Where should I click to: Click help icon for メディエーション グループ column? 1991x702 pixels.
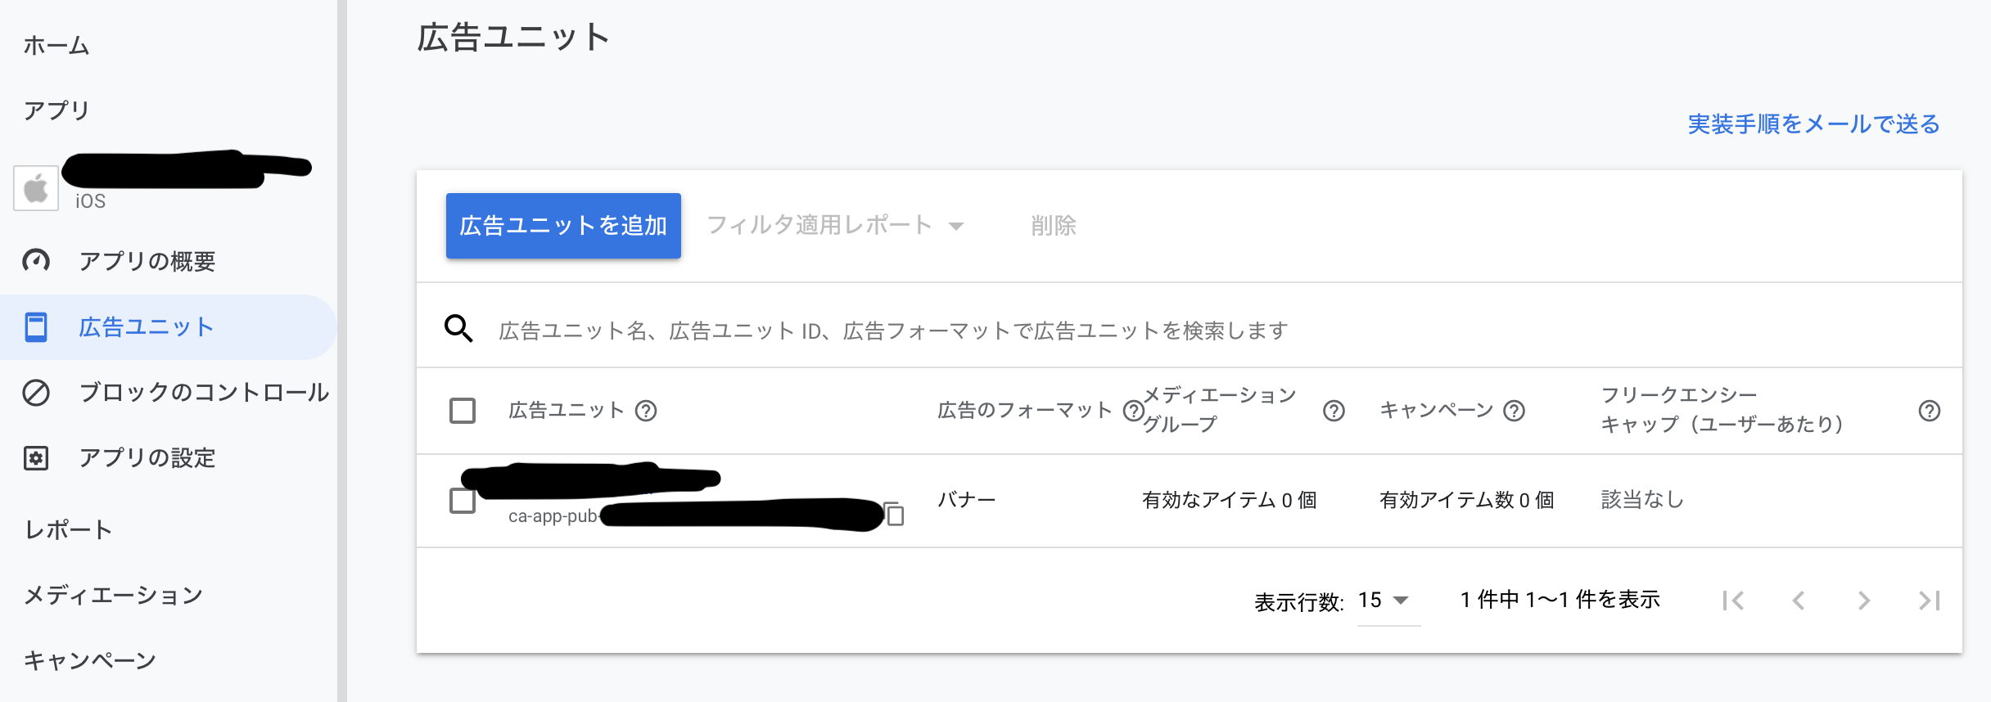point(1334,411)
